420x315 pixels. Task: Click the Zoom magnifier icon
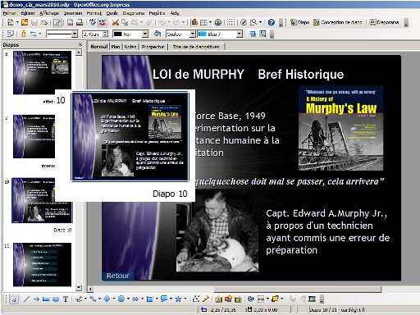pyautogui.click(x=253, y=22)
